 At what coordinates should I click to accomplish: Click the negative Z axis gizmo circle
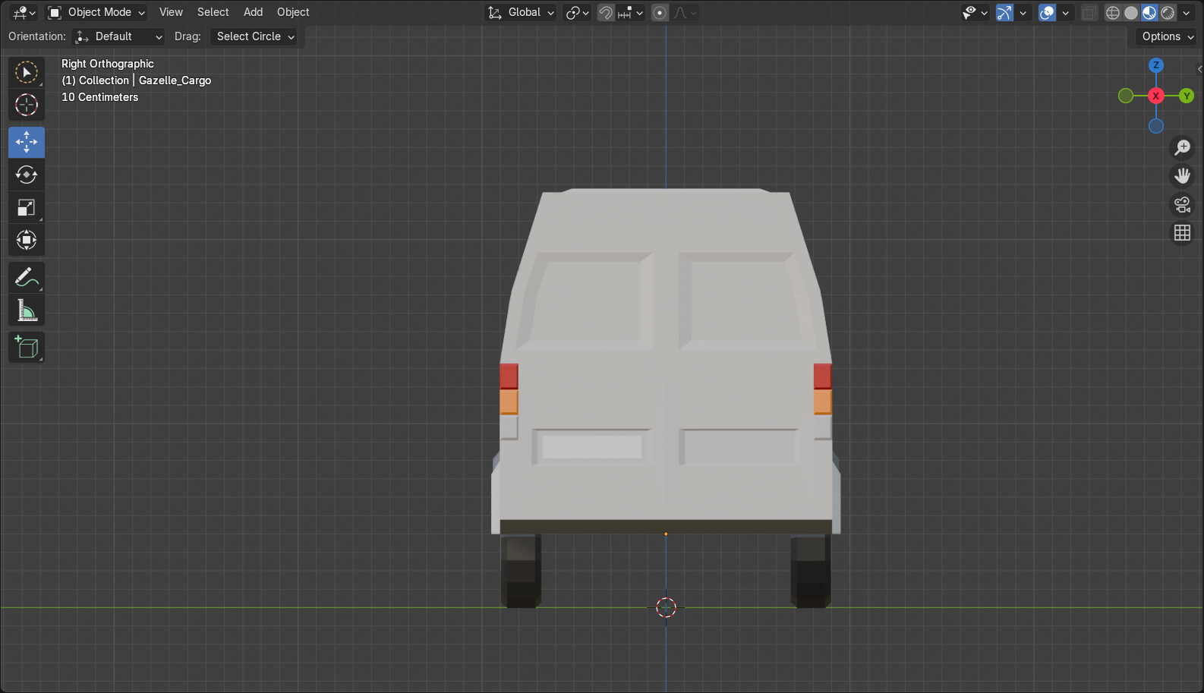point(1156,126)
